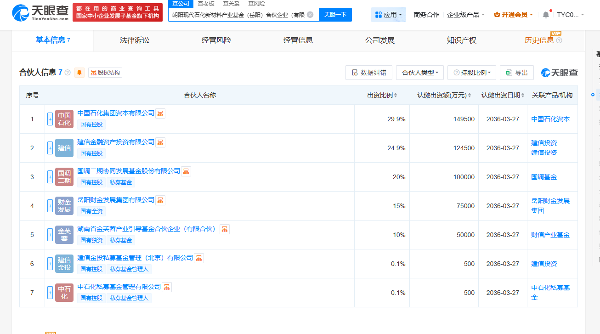
Task: Clear the search box with X icon
Action: [x=310, y=15]
